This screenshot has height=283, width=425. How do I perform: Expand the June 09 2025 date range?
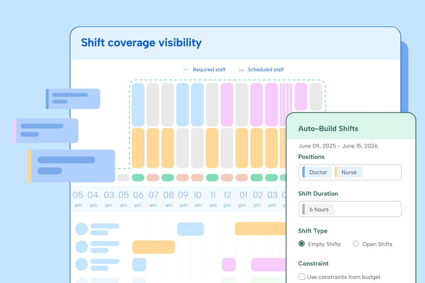(338, 146)
